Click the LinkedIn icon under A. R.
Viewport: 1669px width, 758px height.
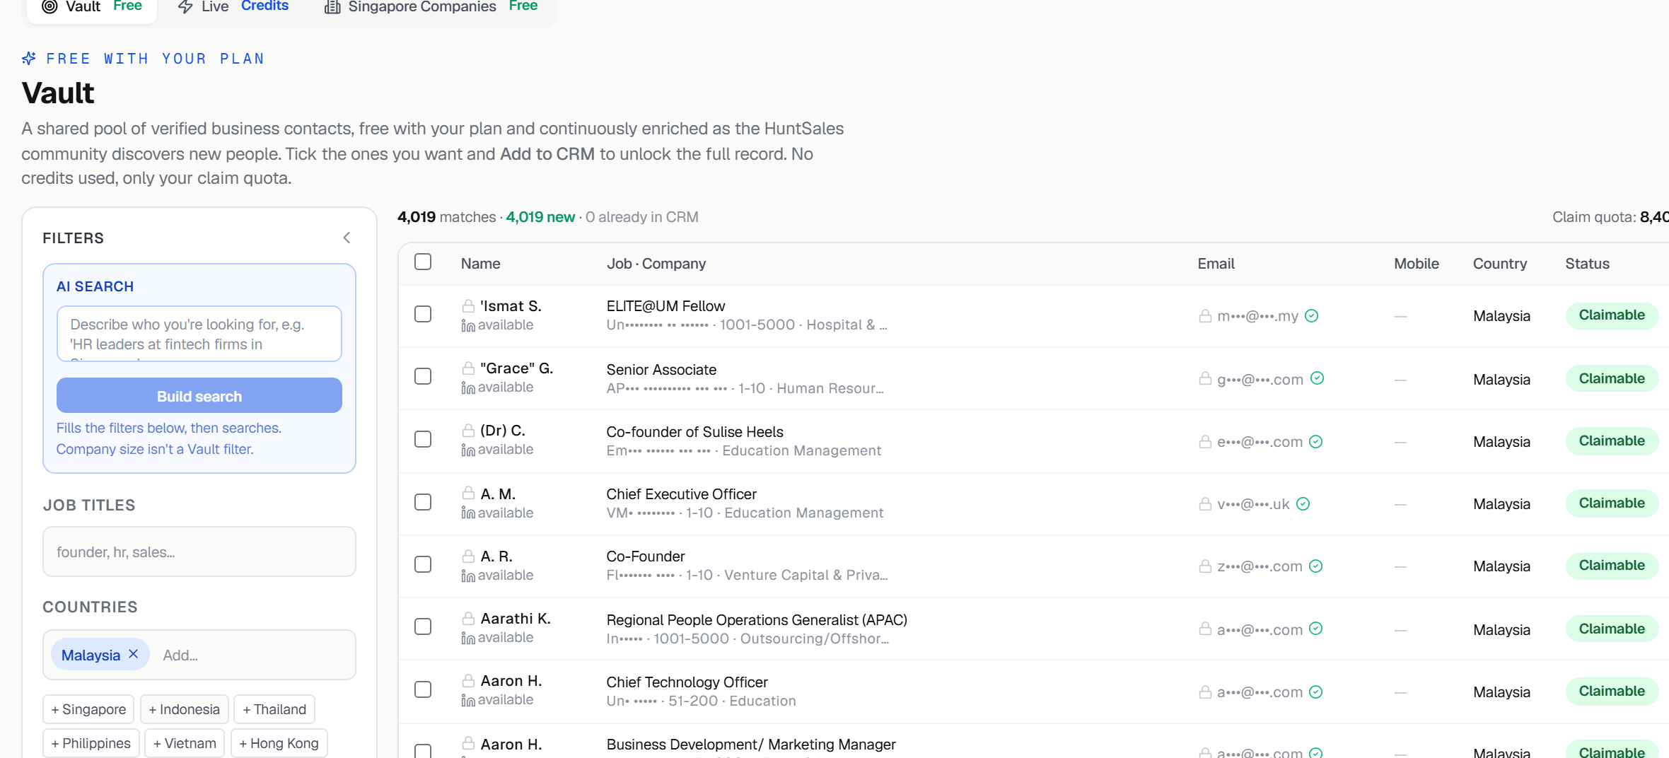pyautogui.click(x=468, y=576)
